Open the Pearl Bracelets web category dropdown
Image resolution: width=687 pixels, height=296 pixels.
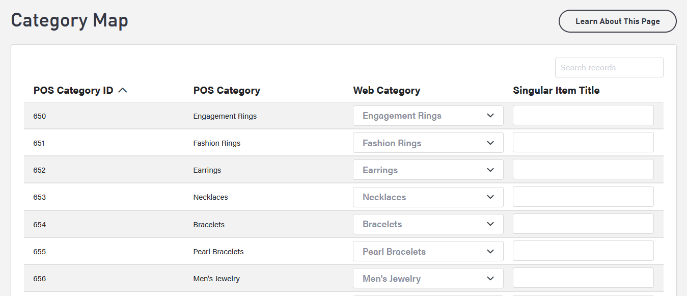[x=428, y=252]
